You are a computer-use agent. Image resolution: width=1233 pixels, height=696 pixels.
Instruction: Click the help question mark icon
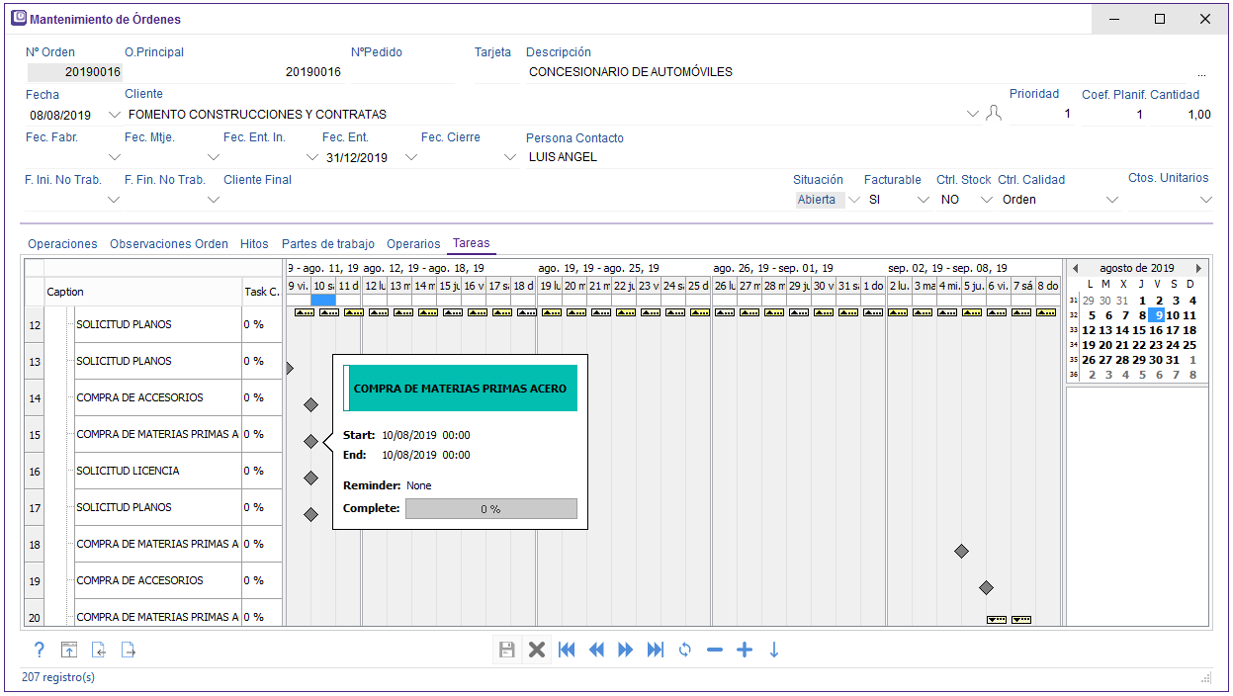[x=40, y=650]
